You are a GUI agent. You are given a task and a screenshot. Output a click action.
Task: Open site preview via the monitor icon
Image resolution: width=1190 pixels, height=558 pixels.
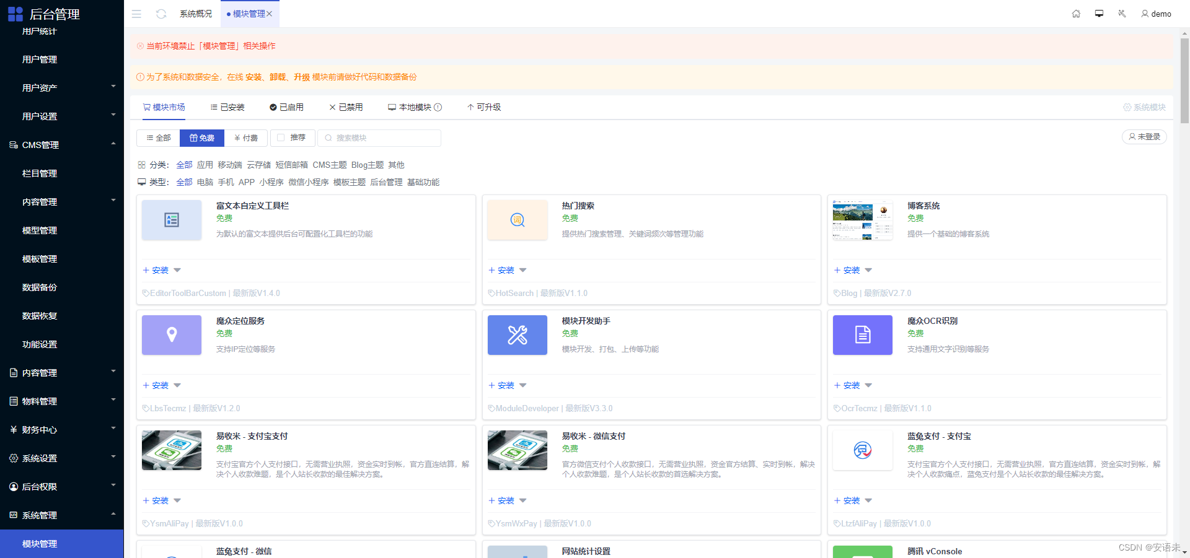point(1099,13)
